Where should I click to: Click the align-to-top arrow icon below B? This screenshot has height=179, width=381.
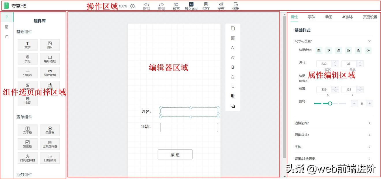click(233, 77)
